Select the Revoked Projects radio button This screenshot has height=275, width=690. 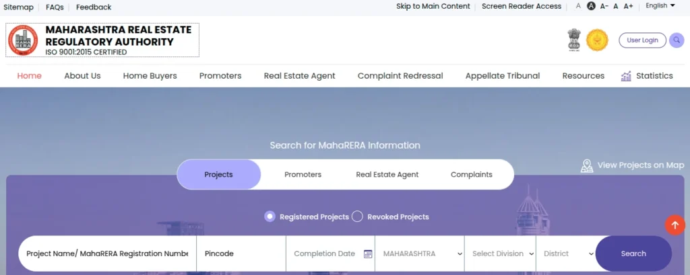(357, 217)
